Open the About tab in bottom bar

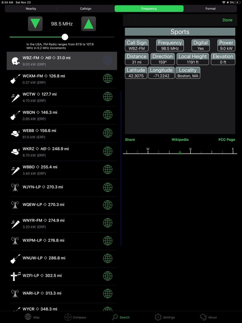pos(208,317)
